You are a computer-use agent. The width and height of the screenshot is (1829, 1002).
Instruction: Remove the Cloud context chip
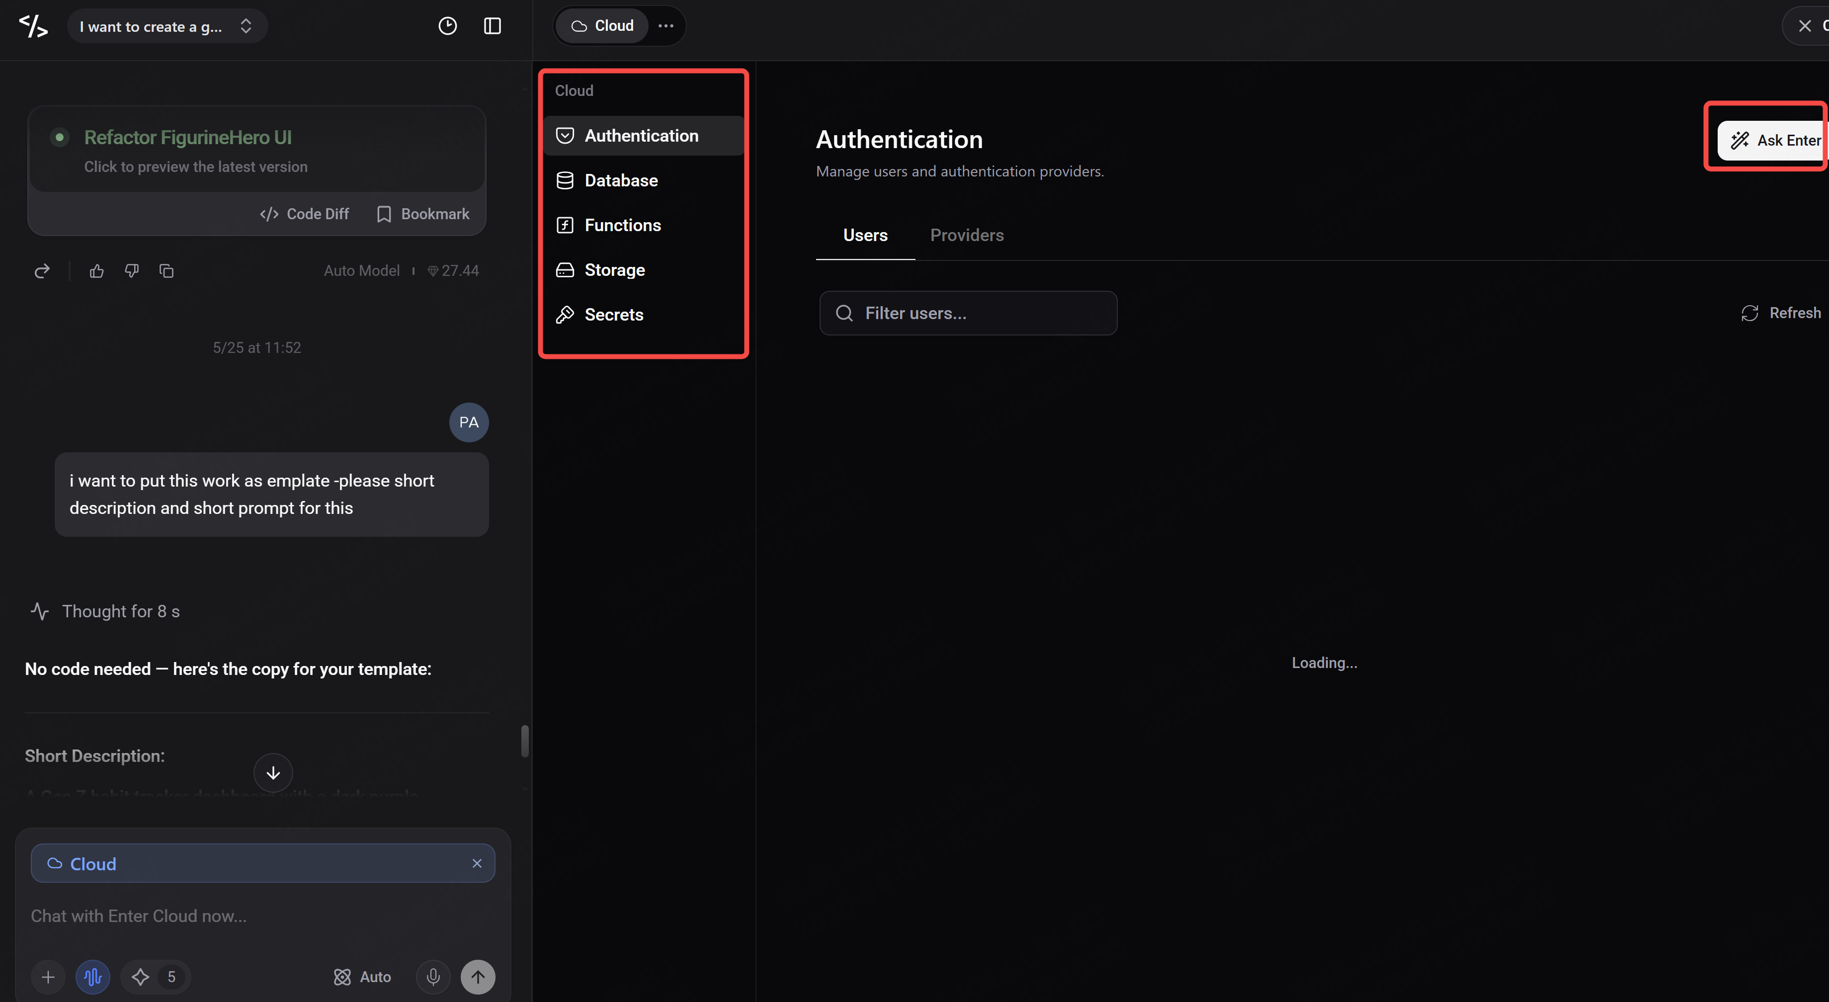[x=477, y=863]
